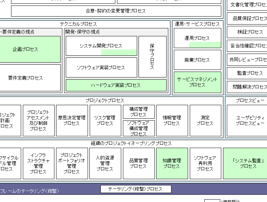The width and height of the screenshot is (267, 202).
Task: Select the サービスマネジメントプロセス box
Action: 197,82
